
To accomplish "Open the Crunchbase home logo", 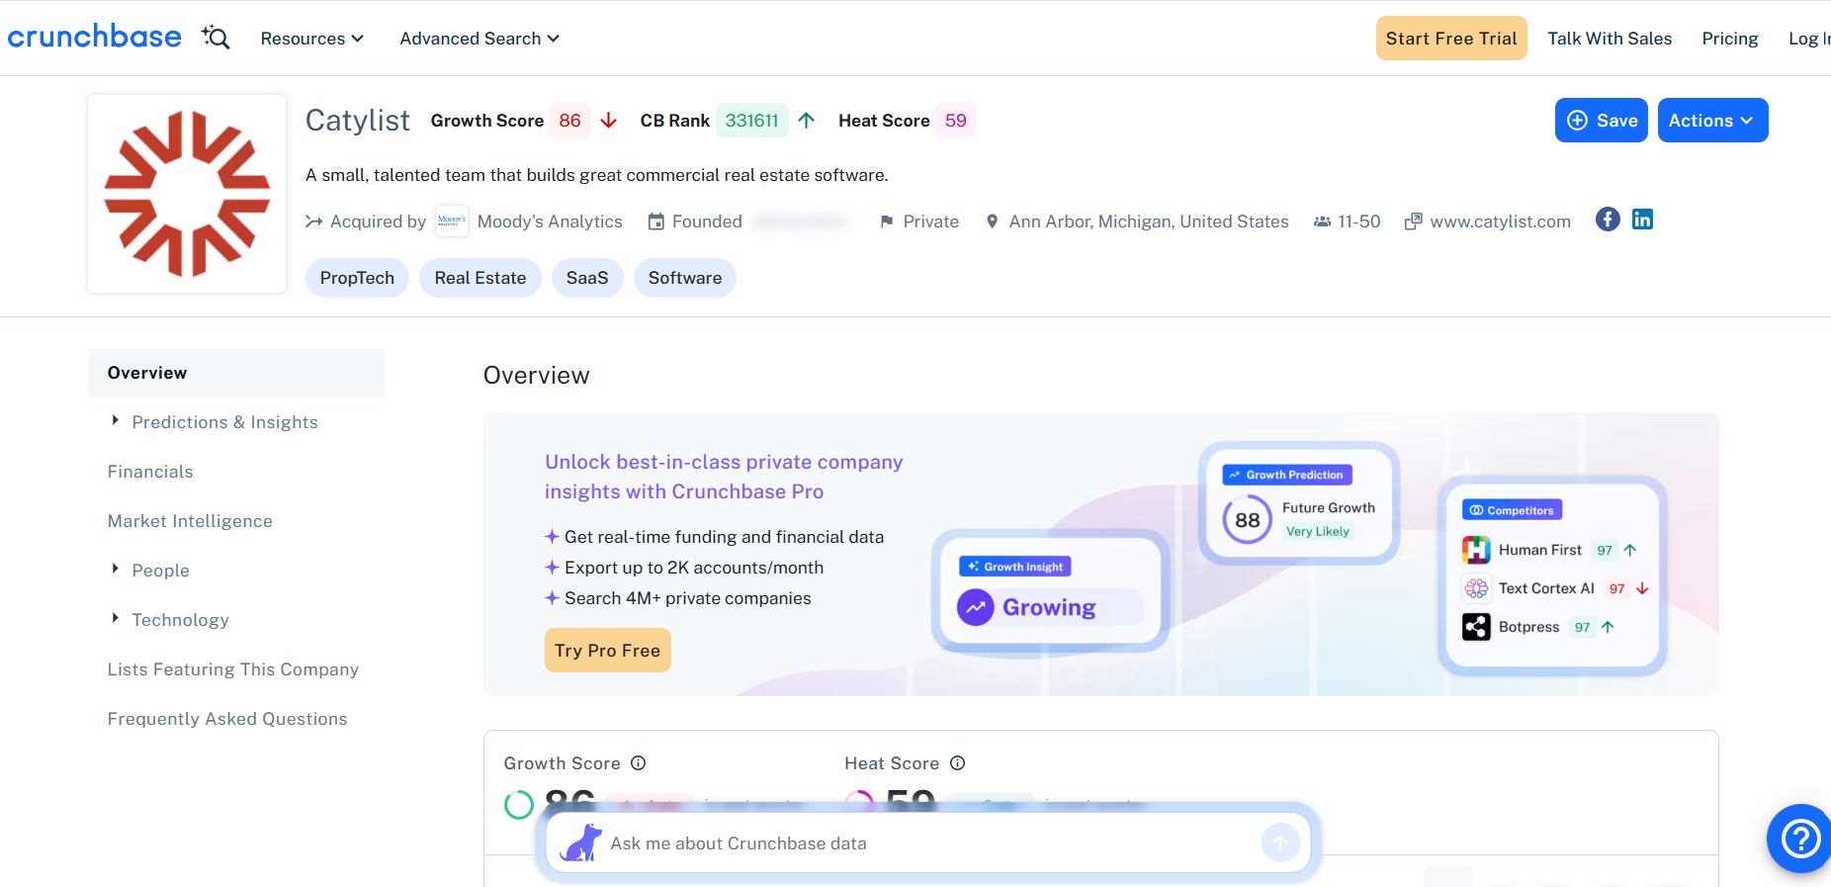I will pyautogui.click(x=94, y=37).
